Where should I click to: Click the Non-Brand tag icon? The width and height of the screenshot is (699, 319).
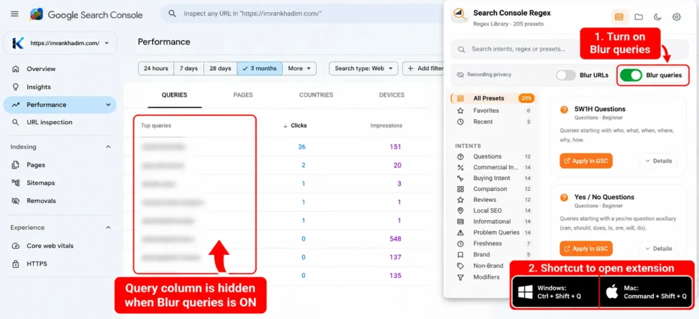(x=461, y=266)
